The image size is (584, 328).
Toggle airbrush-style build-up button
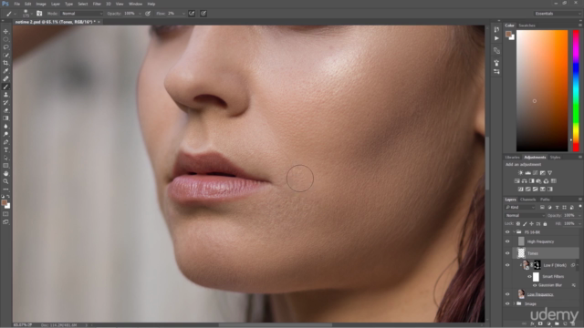coord(192,14)
